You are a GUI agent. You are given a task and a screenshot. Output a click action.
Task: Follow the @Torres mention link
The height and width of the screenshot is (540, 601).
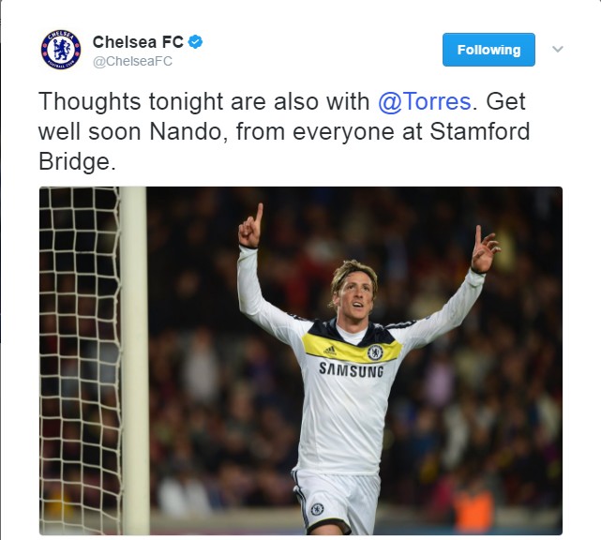coord(425,101)
